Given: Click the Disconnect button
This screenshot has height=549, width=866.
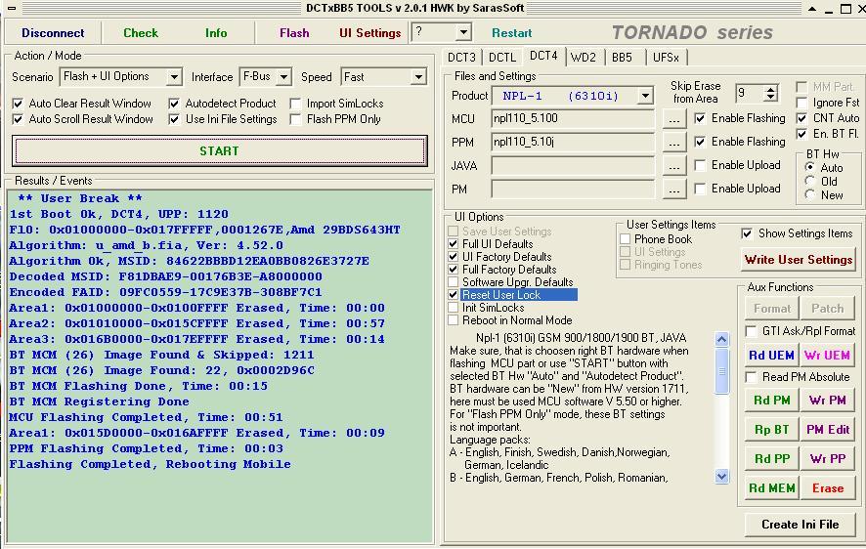Looking at the screenshot, I should click(x=53, y=33).
